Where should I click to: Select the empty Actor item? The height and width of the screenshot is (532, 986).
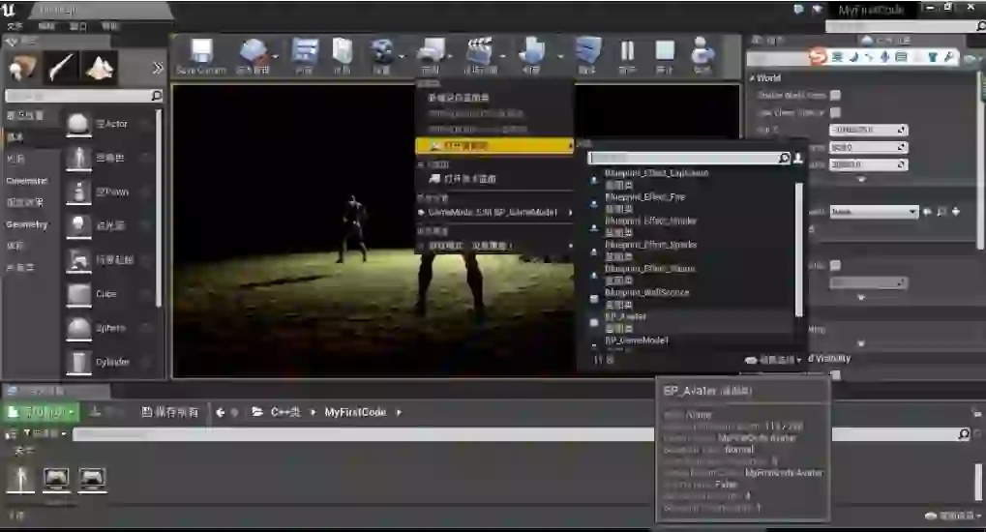coord(110,124)
